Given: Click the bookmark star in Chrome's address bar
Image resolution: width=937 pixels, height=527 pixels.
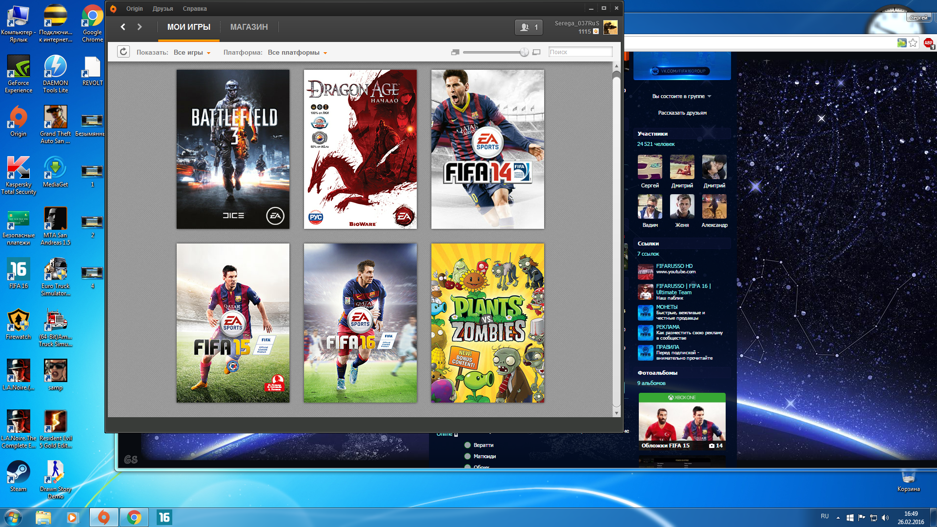Looking at the screenshot, I should (913, 43).
